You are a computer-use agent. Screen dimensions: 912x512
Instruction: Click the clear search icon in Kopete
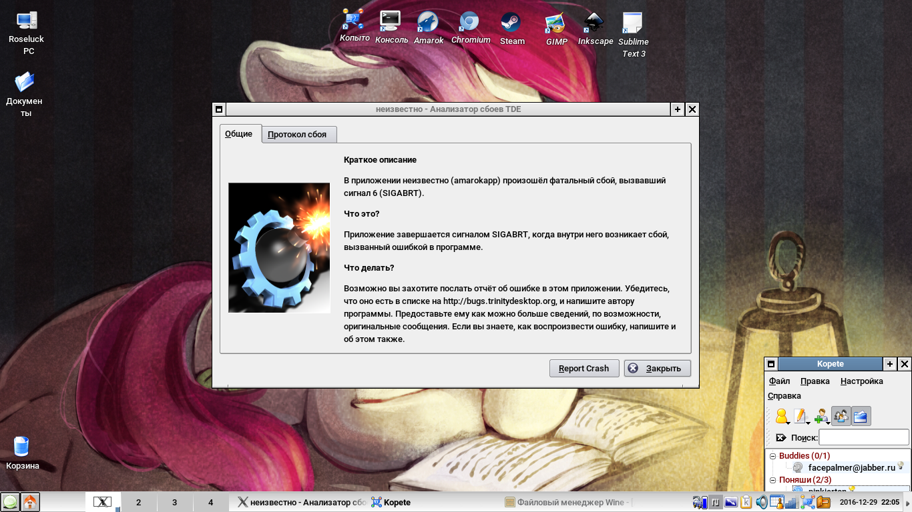(x=781, y=437)
